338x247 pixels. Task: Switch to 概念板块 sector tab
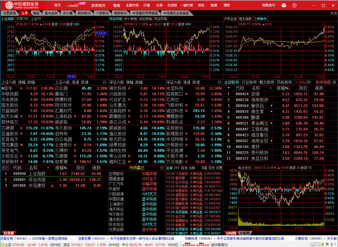coord(267,82)
